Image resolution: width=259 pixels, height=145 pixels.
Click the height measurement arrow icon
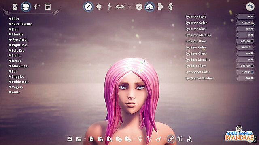tap(180, 139)
